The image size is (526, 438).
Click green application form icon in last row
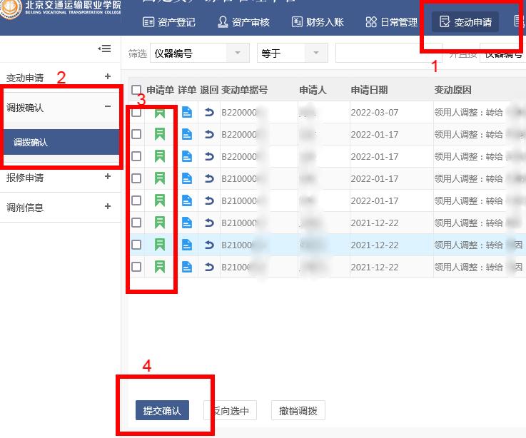(x=160, y=267)
